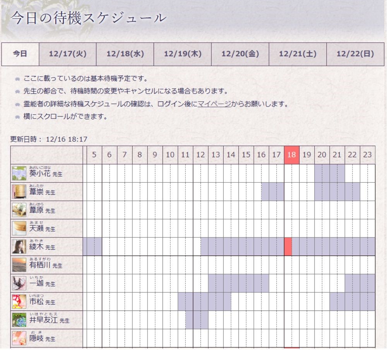This screenshot has width=387, height=350.
Task: Click the 23 hour column header
Action: [x=368, y=155]
